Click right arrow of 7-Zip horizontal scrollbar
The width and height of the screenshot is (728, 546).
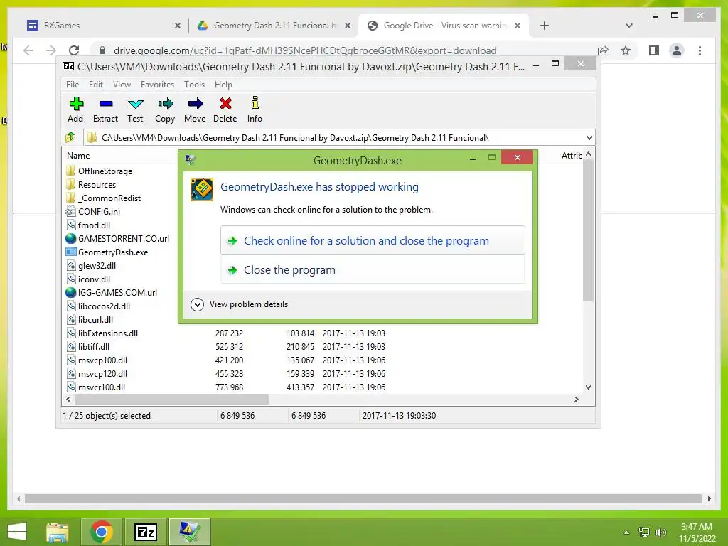(x=576, y=400)
